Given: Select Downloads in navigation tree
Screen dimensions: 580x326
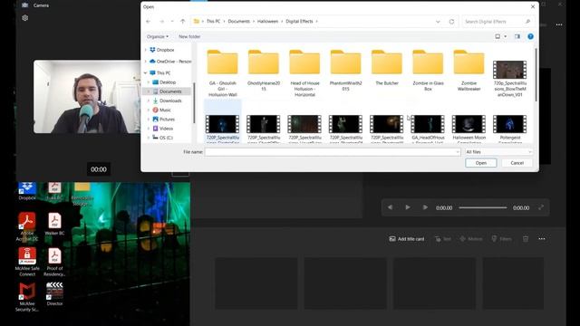Looking at the screenshot, I should point(170,101).
